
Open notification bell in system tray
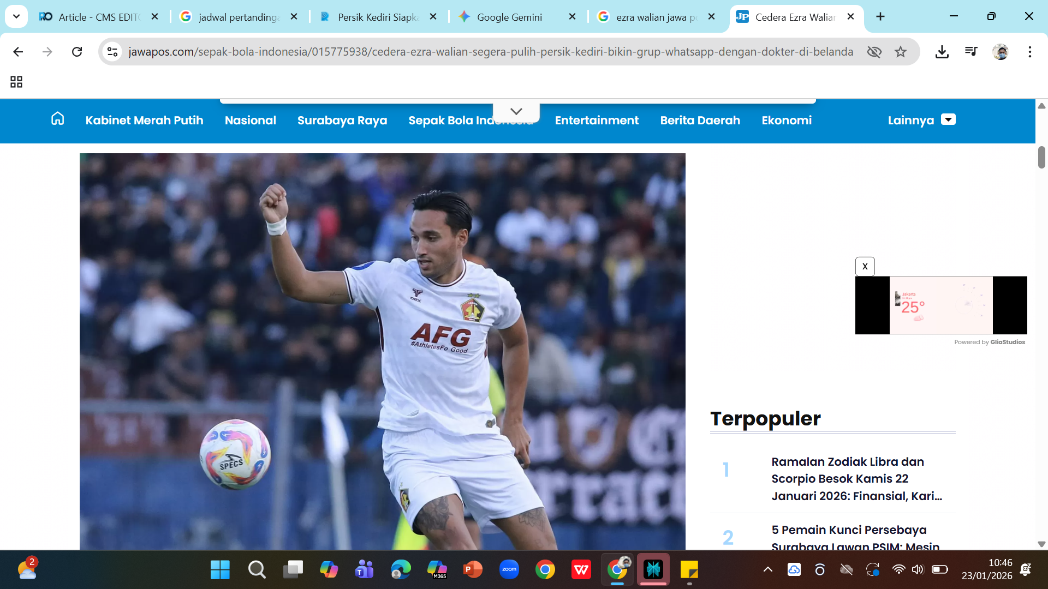(x=1026, y=570)
